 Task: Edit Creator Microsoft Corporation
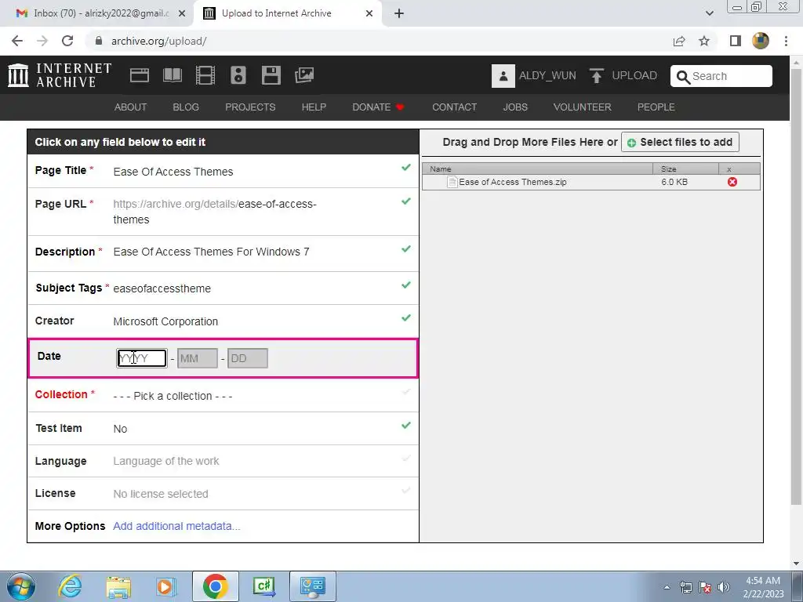coord(223,321)
